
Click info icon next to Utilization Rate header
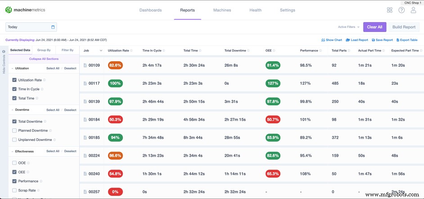(x=131, y=50)
